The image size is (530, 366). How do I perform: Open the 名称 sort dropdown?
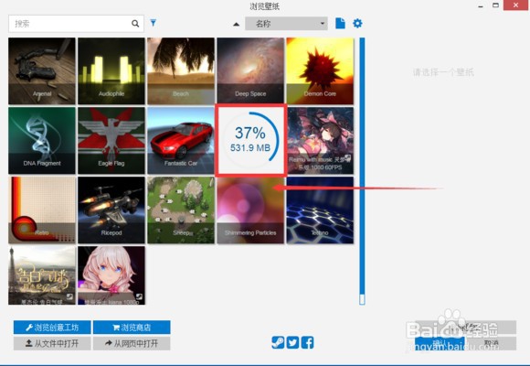286,24
